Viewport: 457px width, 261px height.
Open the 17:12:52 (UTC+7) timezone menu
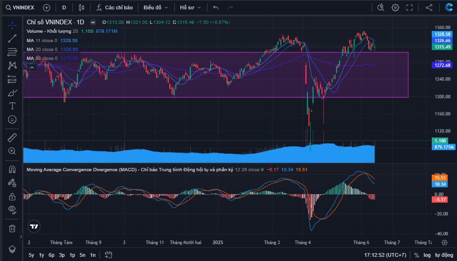click(x=385, y=255)
